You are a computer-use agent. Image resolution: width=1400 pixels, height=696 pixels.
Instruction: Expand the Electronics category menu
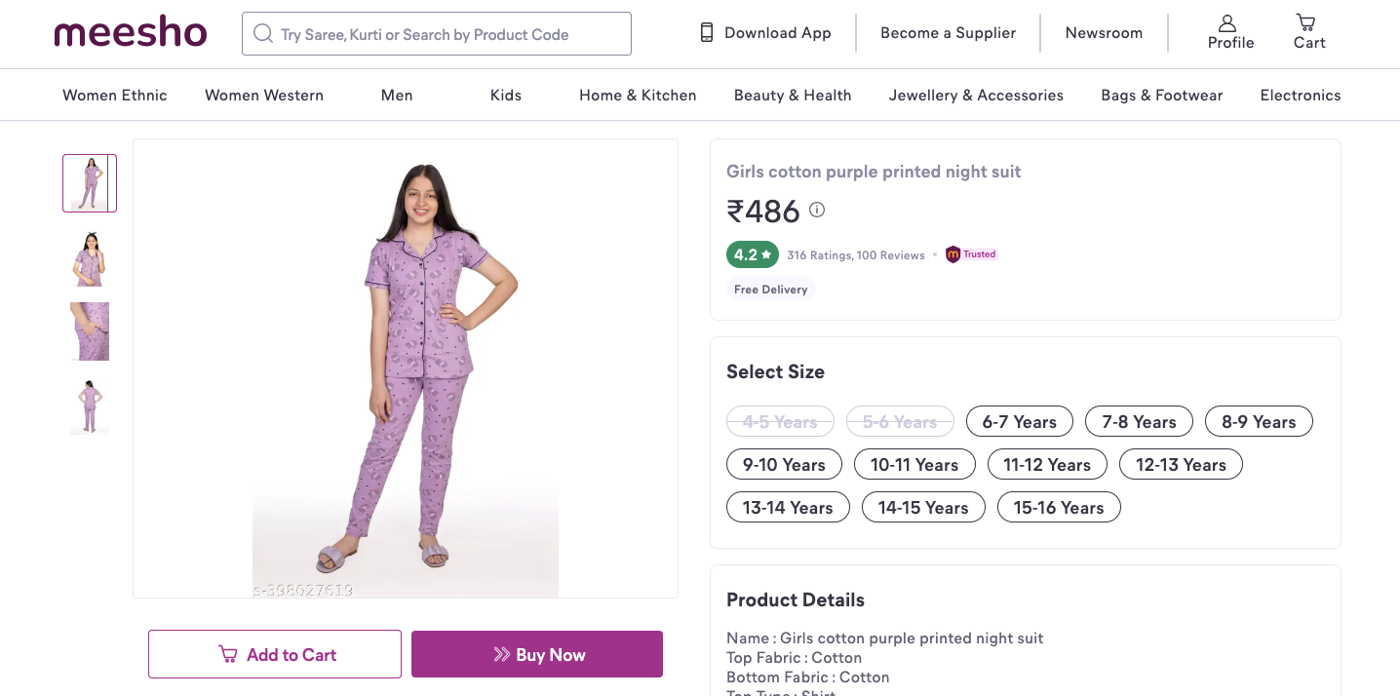click(1300, 96)
